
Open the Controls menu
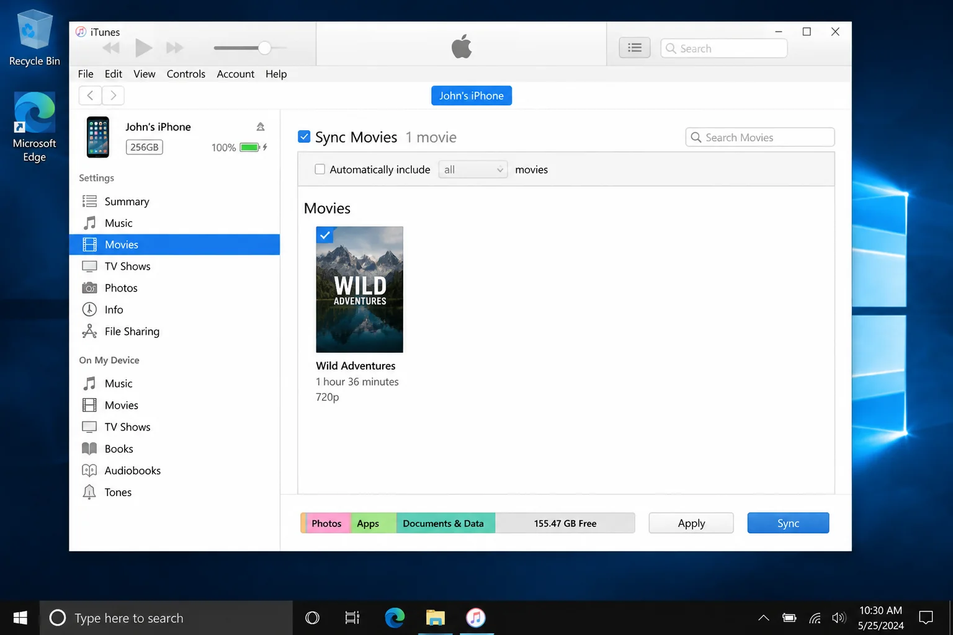pos(186,74)
